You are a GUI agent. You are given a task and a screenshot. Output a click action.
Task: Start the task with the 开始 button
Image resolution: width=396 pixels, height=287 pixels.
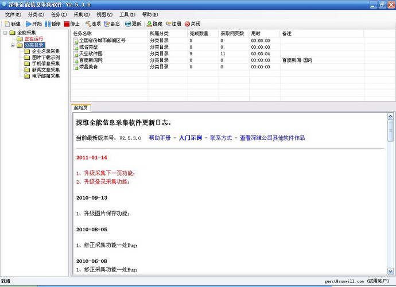(34, 24)
